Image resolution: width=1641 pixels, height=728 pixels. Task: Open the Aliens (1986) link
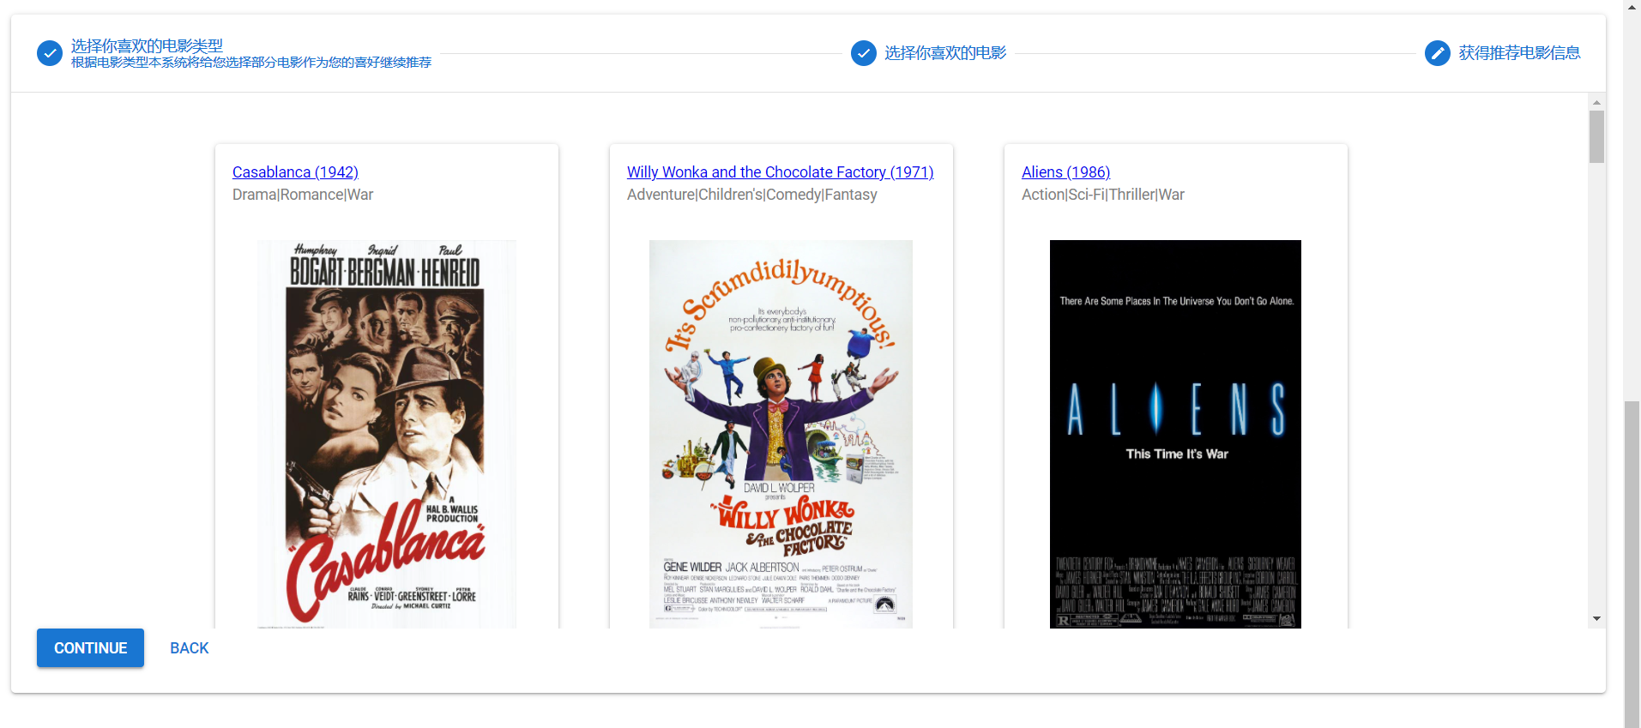click(x=1065, y=172)
